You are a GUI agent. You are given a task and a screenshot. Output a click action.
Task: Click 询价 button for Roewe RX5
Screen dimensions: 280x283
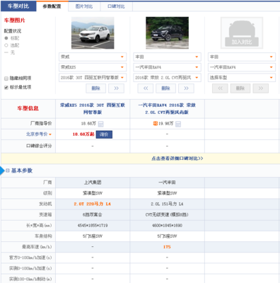click(x=104, y=134)
